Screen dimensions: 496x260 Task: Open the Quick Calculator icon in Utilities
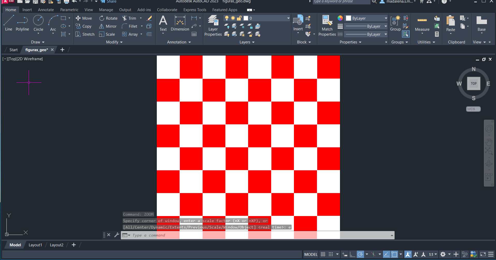[x=437, y=34]
